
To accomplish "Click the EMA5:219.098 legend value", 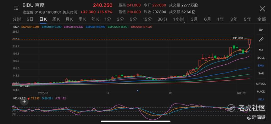I will click(x=30, y=27).
